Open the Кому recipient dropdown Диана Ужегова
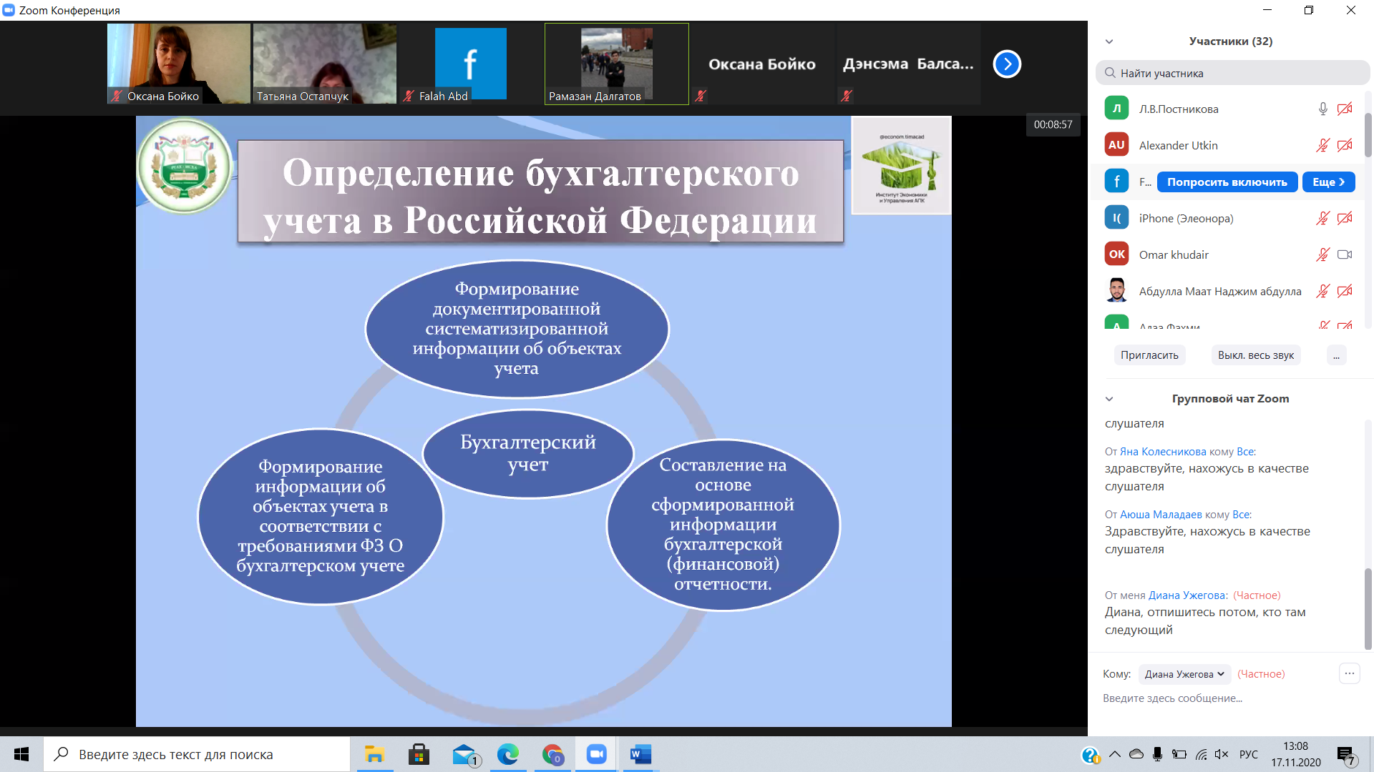1374x772 pixels. click(x=1184, y=674)
